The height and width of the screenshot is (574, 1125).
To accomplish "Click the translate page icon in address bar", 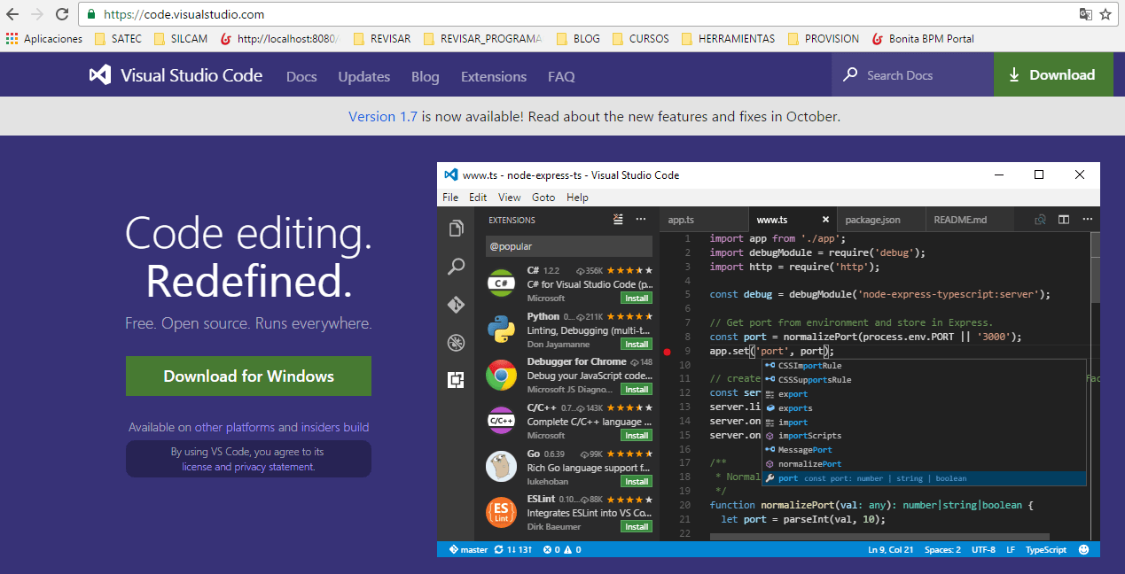I will (1085, 14).
